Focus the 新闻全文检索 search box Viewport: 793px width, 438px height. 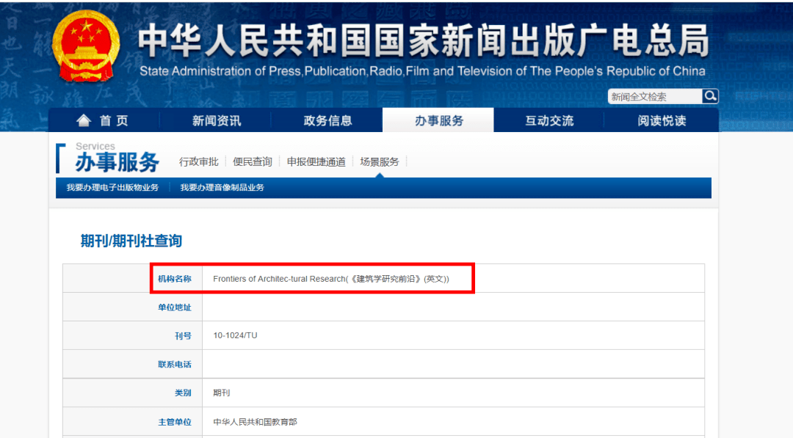pos(653,97)
